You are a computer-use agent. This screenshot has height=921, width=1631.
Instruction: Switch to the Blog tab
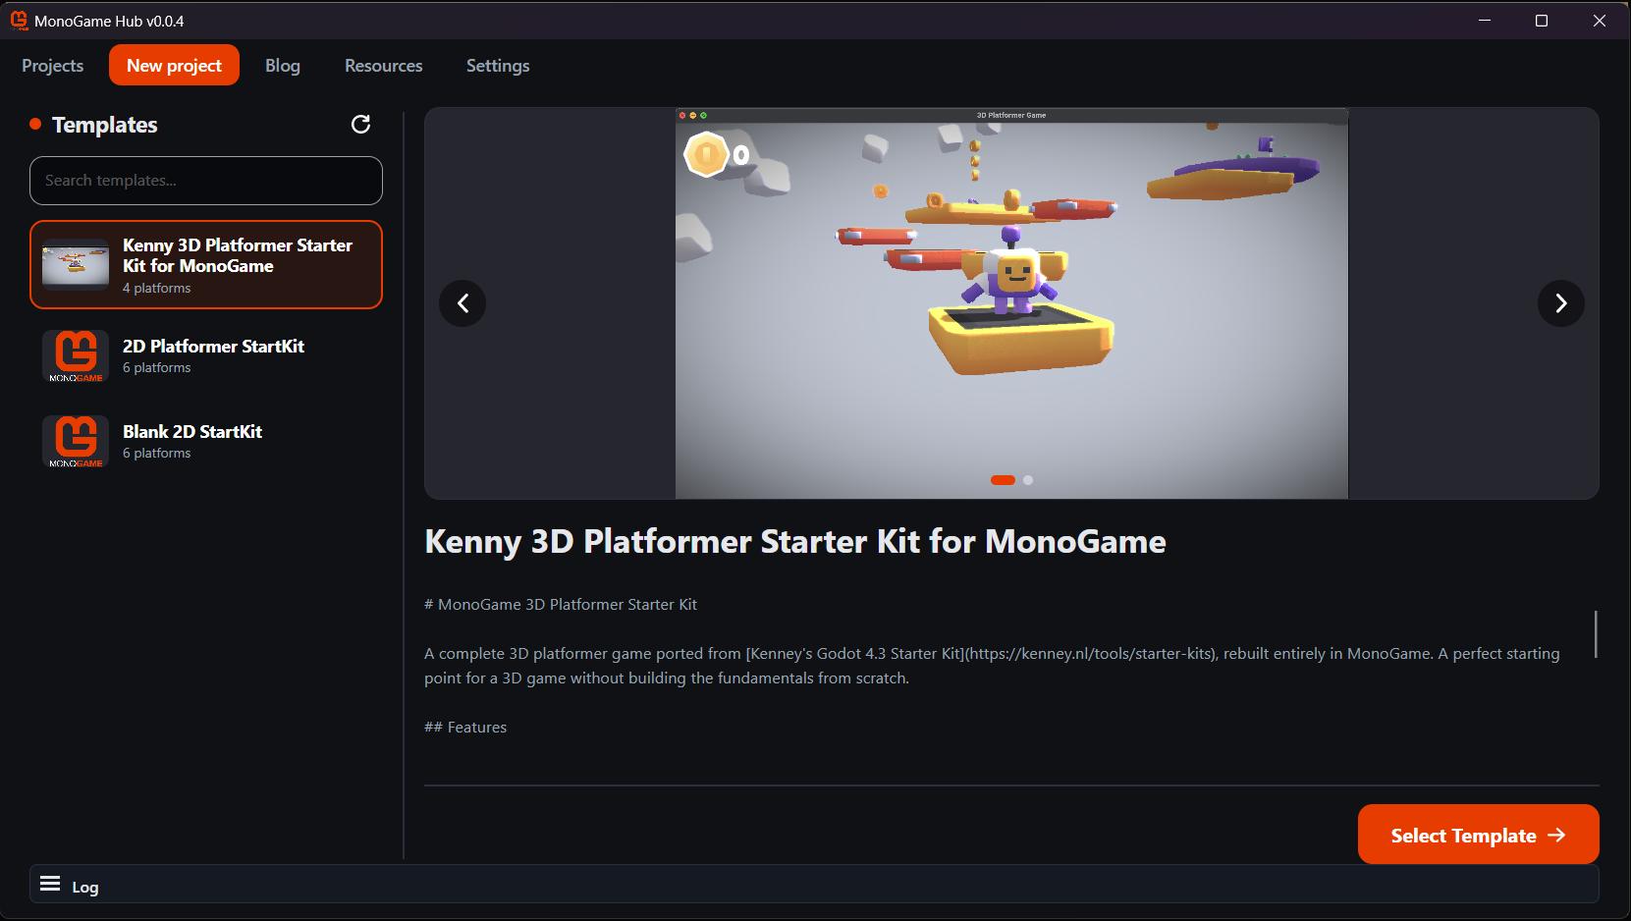[283, 66]
